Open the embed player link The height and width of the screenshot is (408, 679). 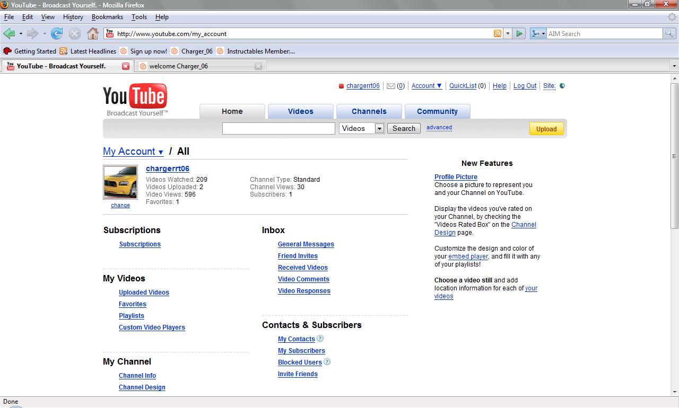click(x=468, y=256)
